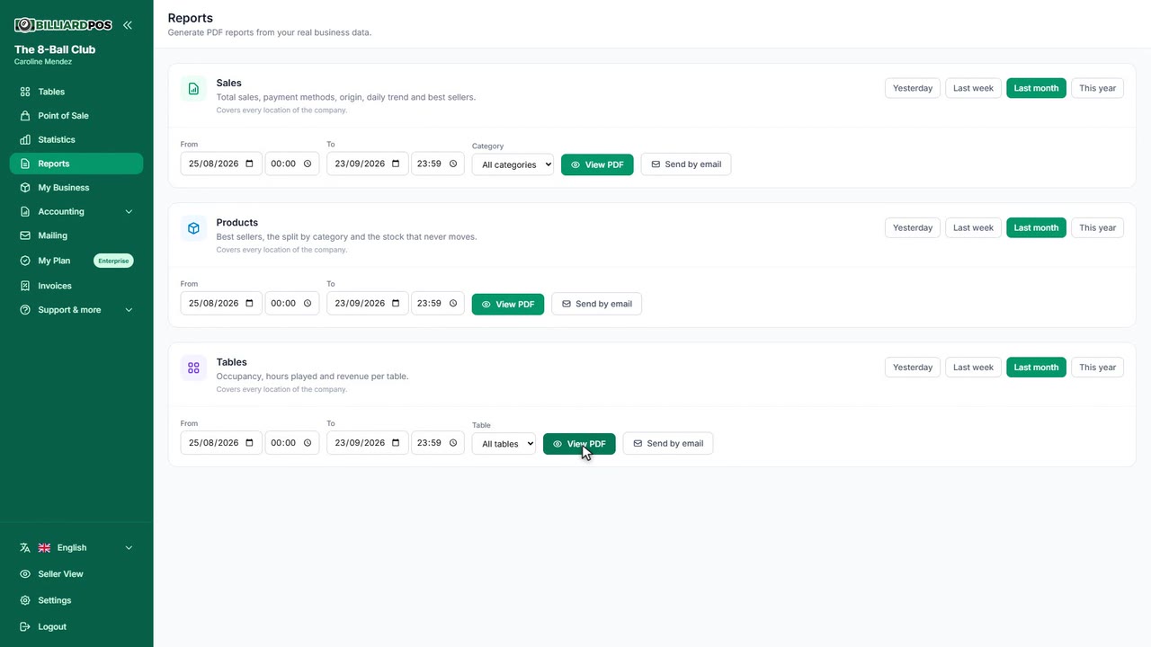This screenshot has width=1151, height=647.
Task: Open the Mailing page
Action: [76, 235]
